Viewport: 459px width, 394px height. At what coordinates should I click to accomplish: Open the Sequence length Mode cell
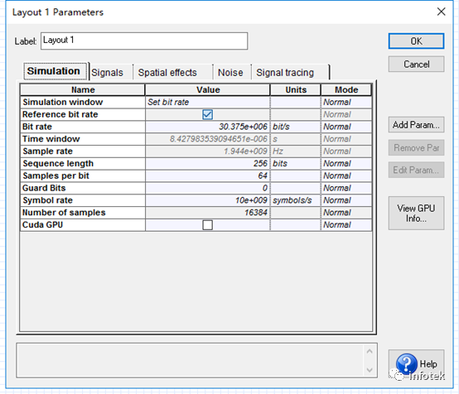[x=346, y=164]
